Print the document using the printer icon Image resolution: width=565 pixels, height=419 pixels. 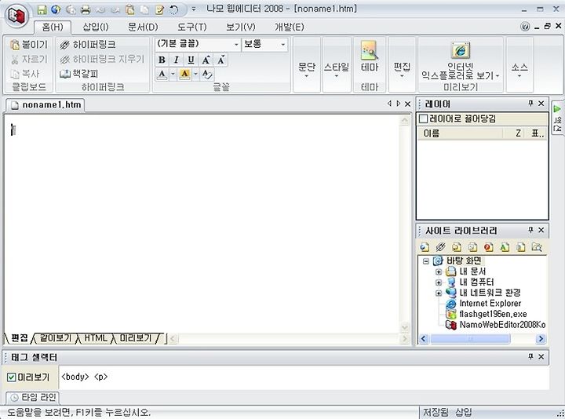point(86,9)
